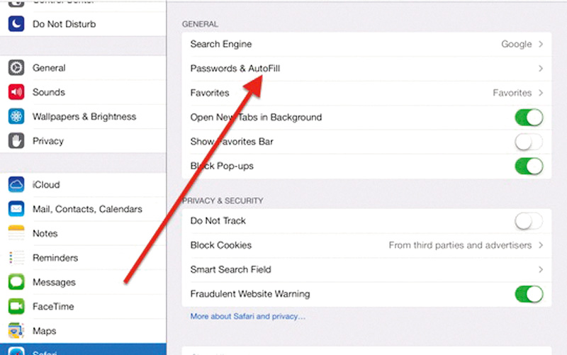Image resolution: width=567 pixels, height=355 pixels.
Task: Select Reminders in the settings sidebar
Action: coord(55,258)
